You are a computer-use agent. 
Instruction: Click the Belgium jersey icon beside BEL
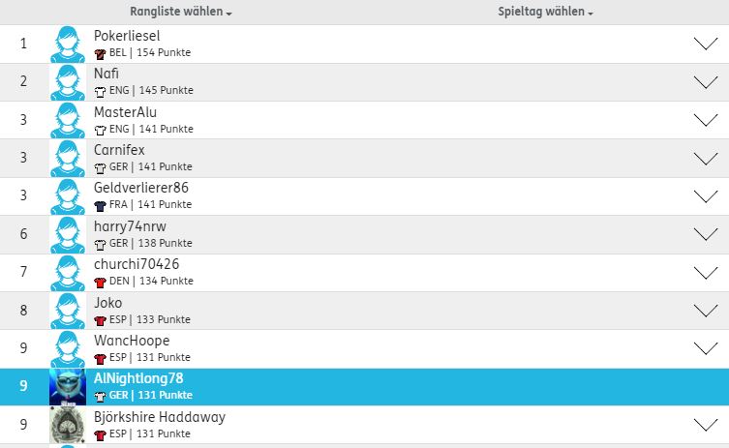point(100,53)
